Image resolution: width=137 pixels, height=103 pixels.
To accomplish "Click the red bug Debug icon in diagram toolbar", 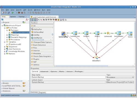I will [x=56, y=20].
